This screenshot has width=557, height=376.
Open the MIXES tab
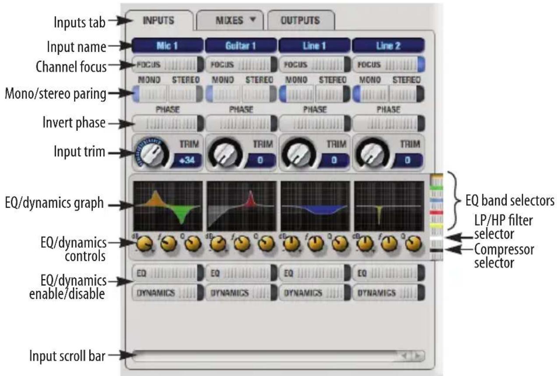tap(230, 21)
